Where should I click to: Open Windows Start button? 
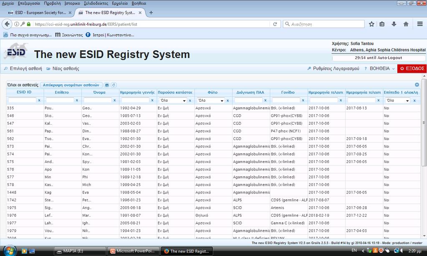(x=10, y=251)
